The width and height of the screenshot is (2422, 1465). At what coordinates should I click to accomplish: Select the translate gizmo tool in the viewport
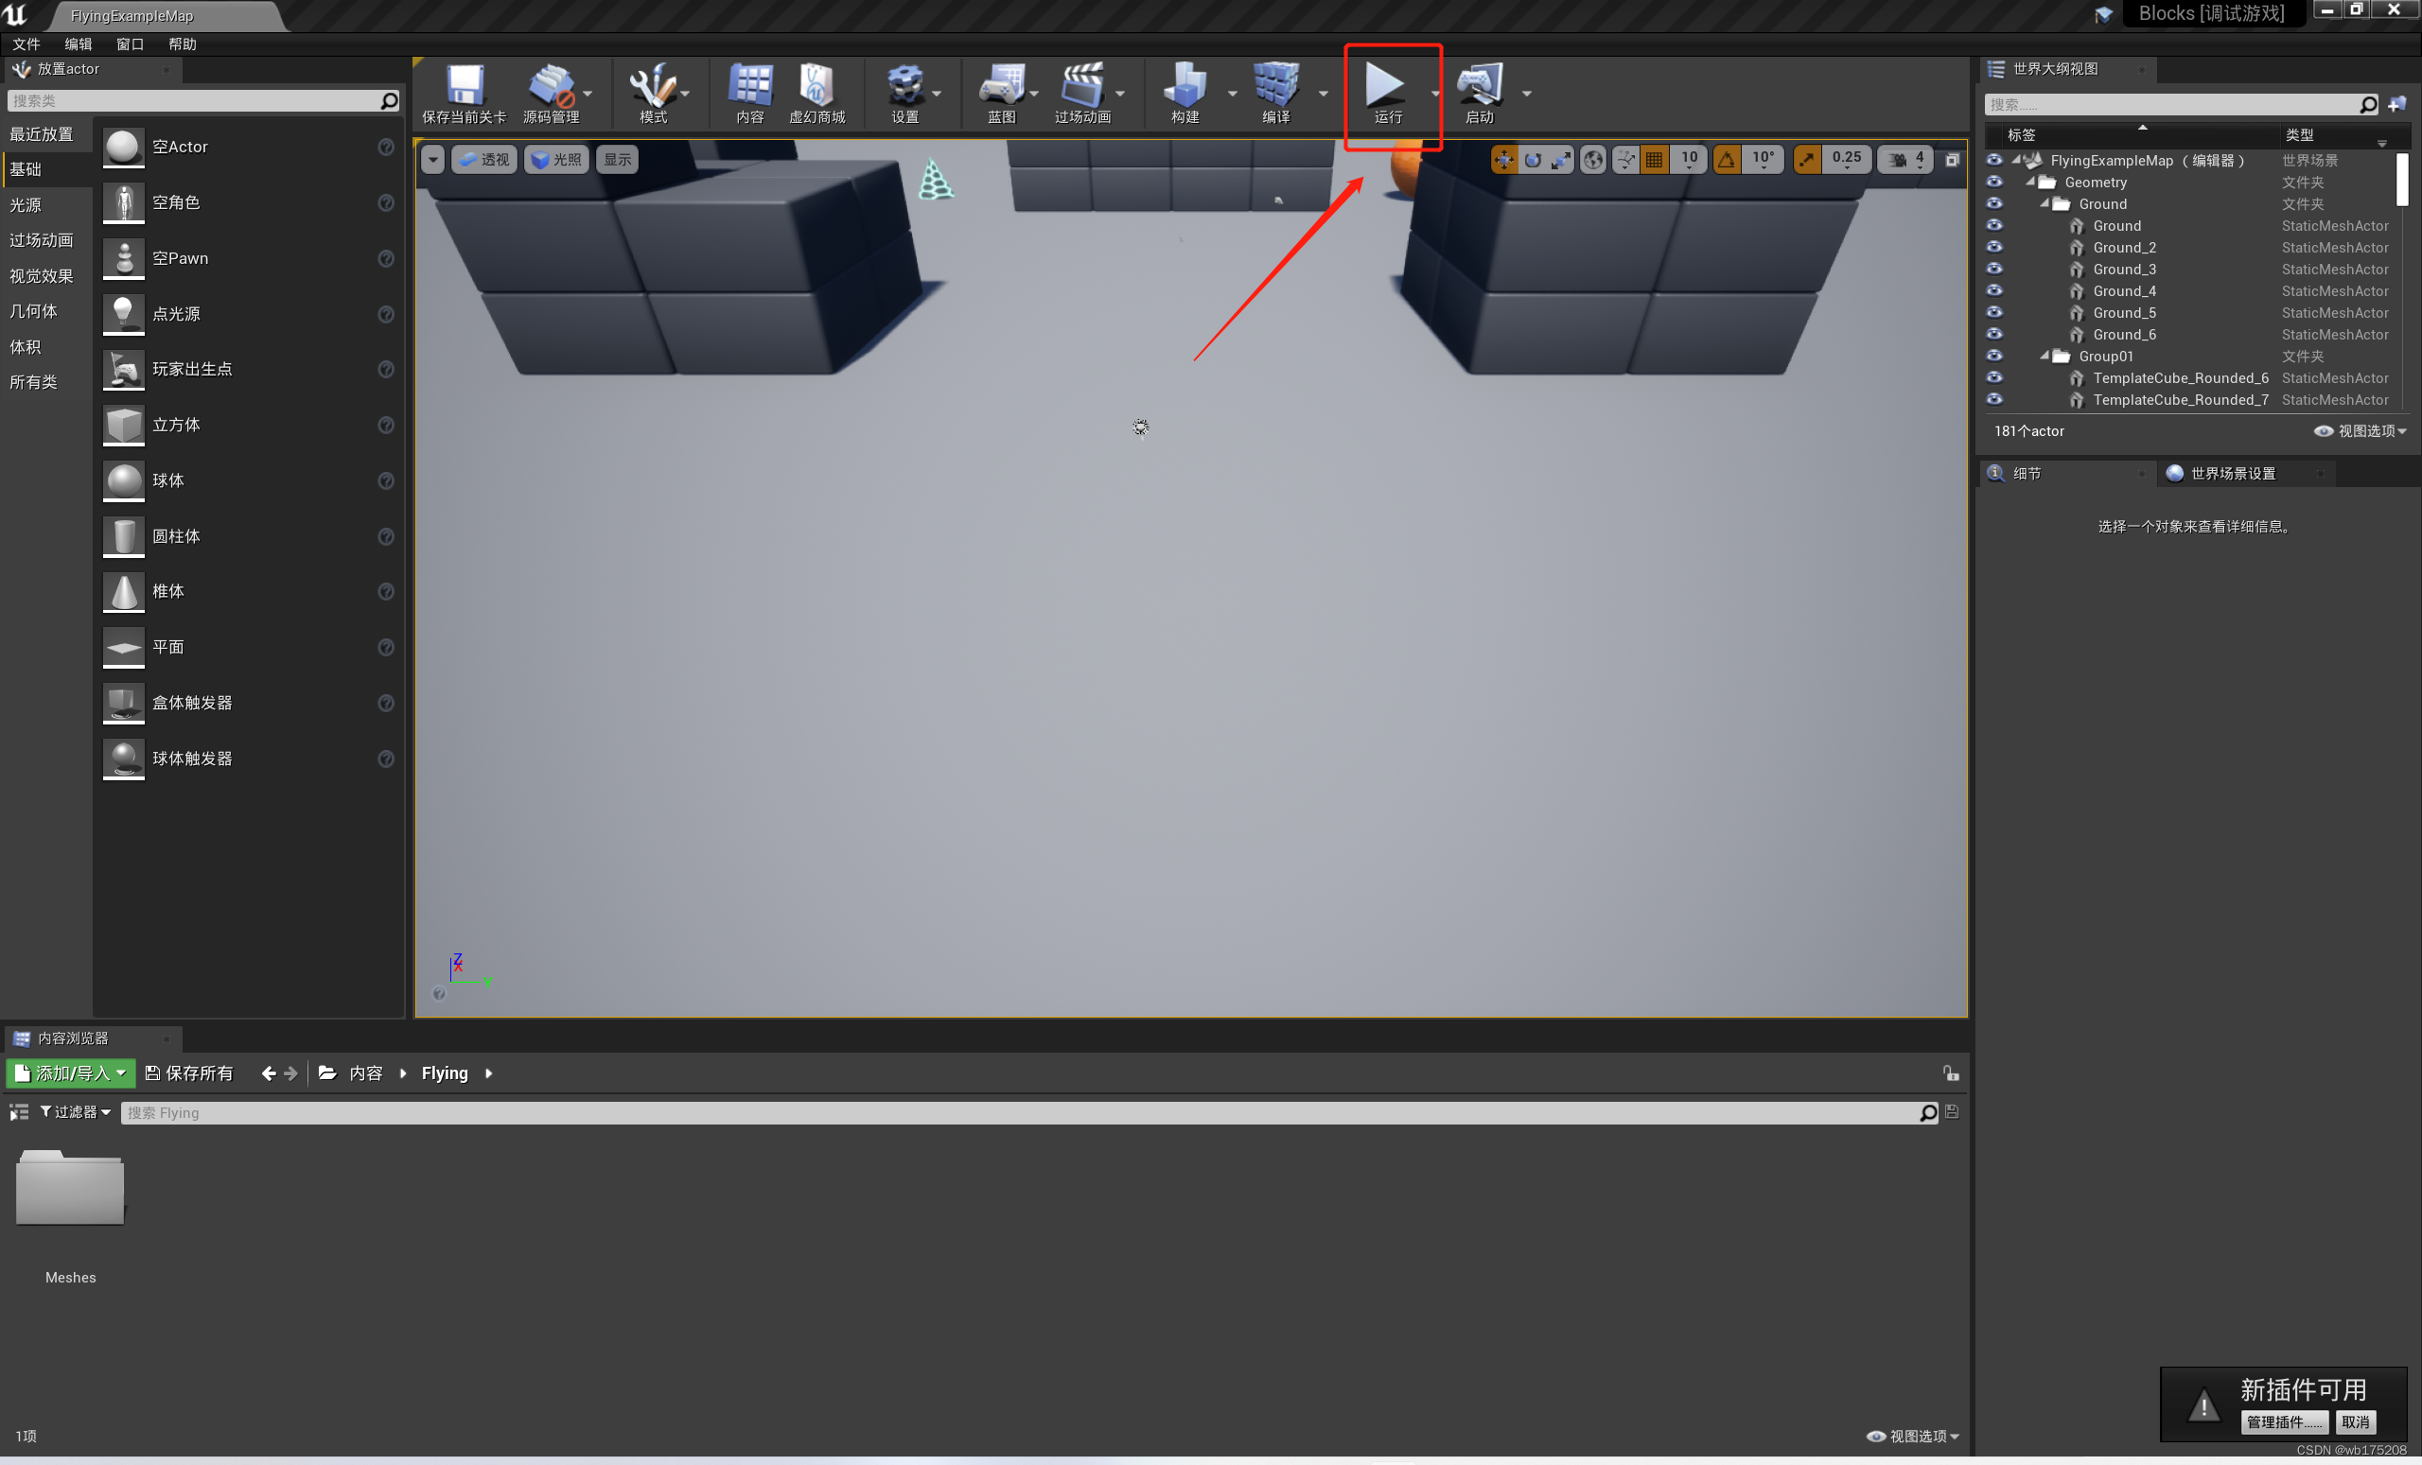pyautogui.click(x=1503, y=159)
